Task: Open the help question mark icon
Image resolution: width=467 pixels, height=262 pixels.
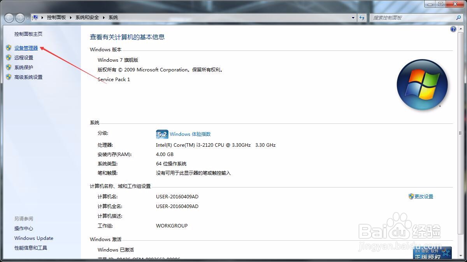Action: (453, 29)
